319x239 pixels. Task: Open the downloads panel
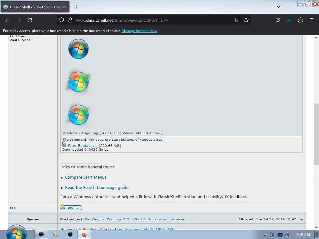pyautogui.click(x=289, y=20)
